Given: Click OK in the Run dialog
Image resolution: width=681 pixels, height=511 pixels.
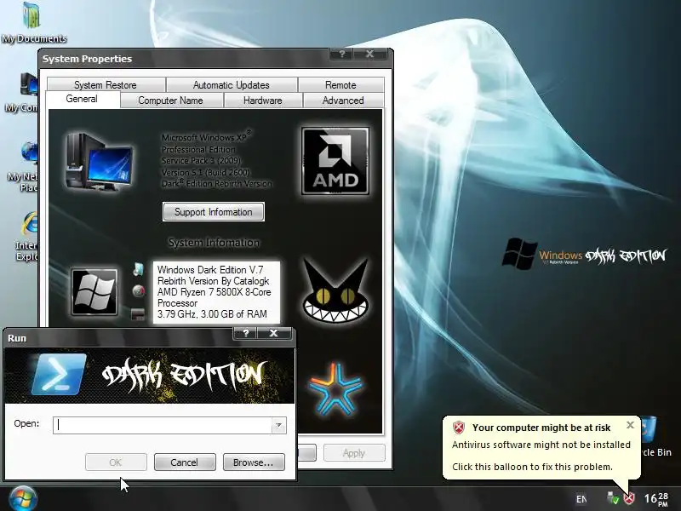Looking at the screenshot, I should (116, 462).
